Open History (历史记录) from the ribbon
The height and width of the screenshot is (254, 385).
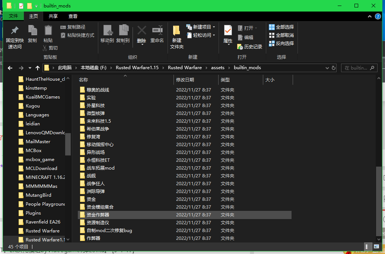[x=249, y=47]
